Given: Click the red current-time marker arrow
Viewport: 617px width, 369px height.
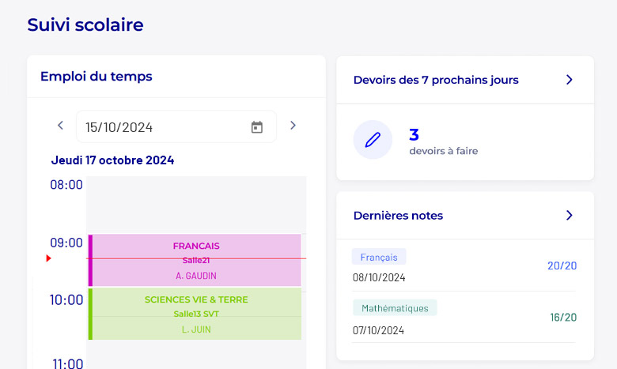Looking at the screenshot, I should click(48, 258).
